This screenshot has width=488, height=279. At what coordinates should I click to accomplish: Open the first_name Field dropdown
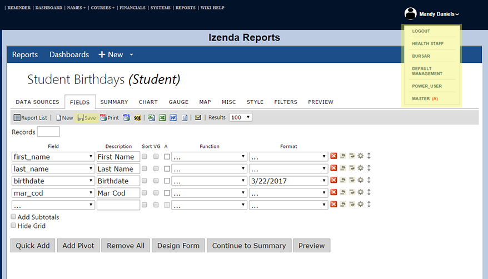point(53,157)
